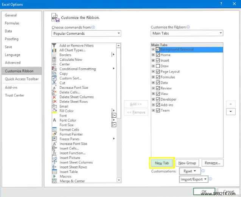The image size is (241, 197).
Task: Click the New Group button
Action: point(187,163)
